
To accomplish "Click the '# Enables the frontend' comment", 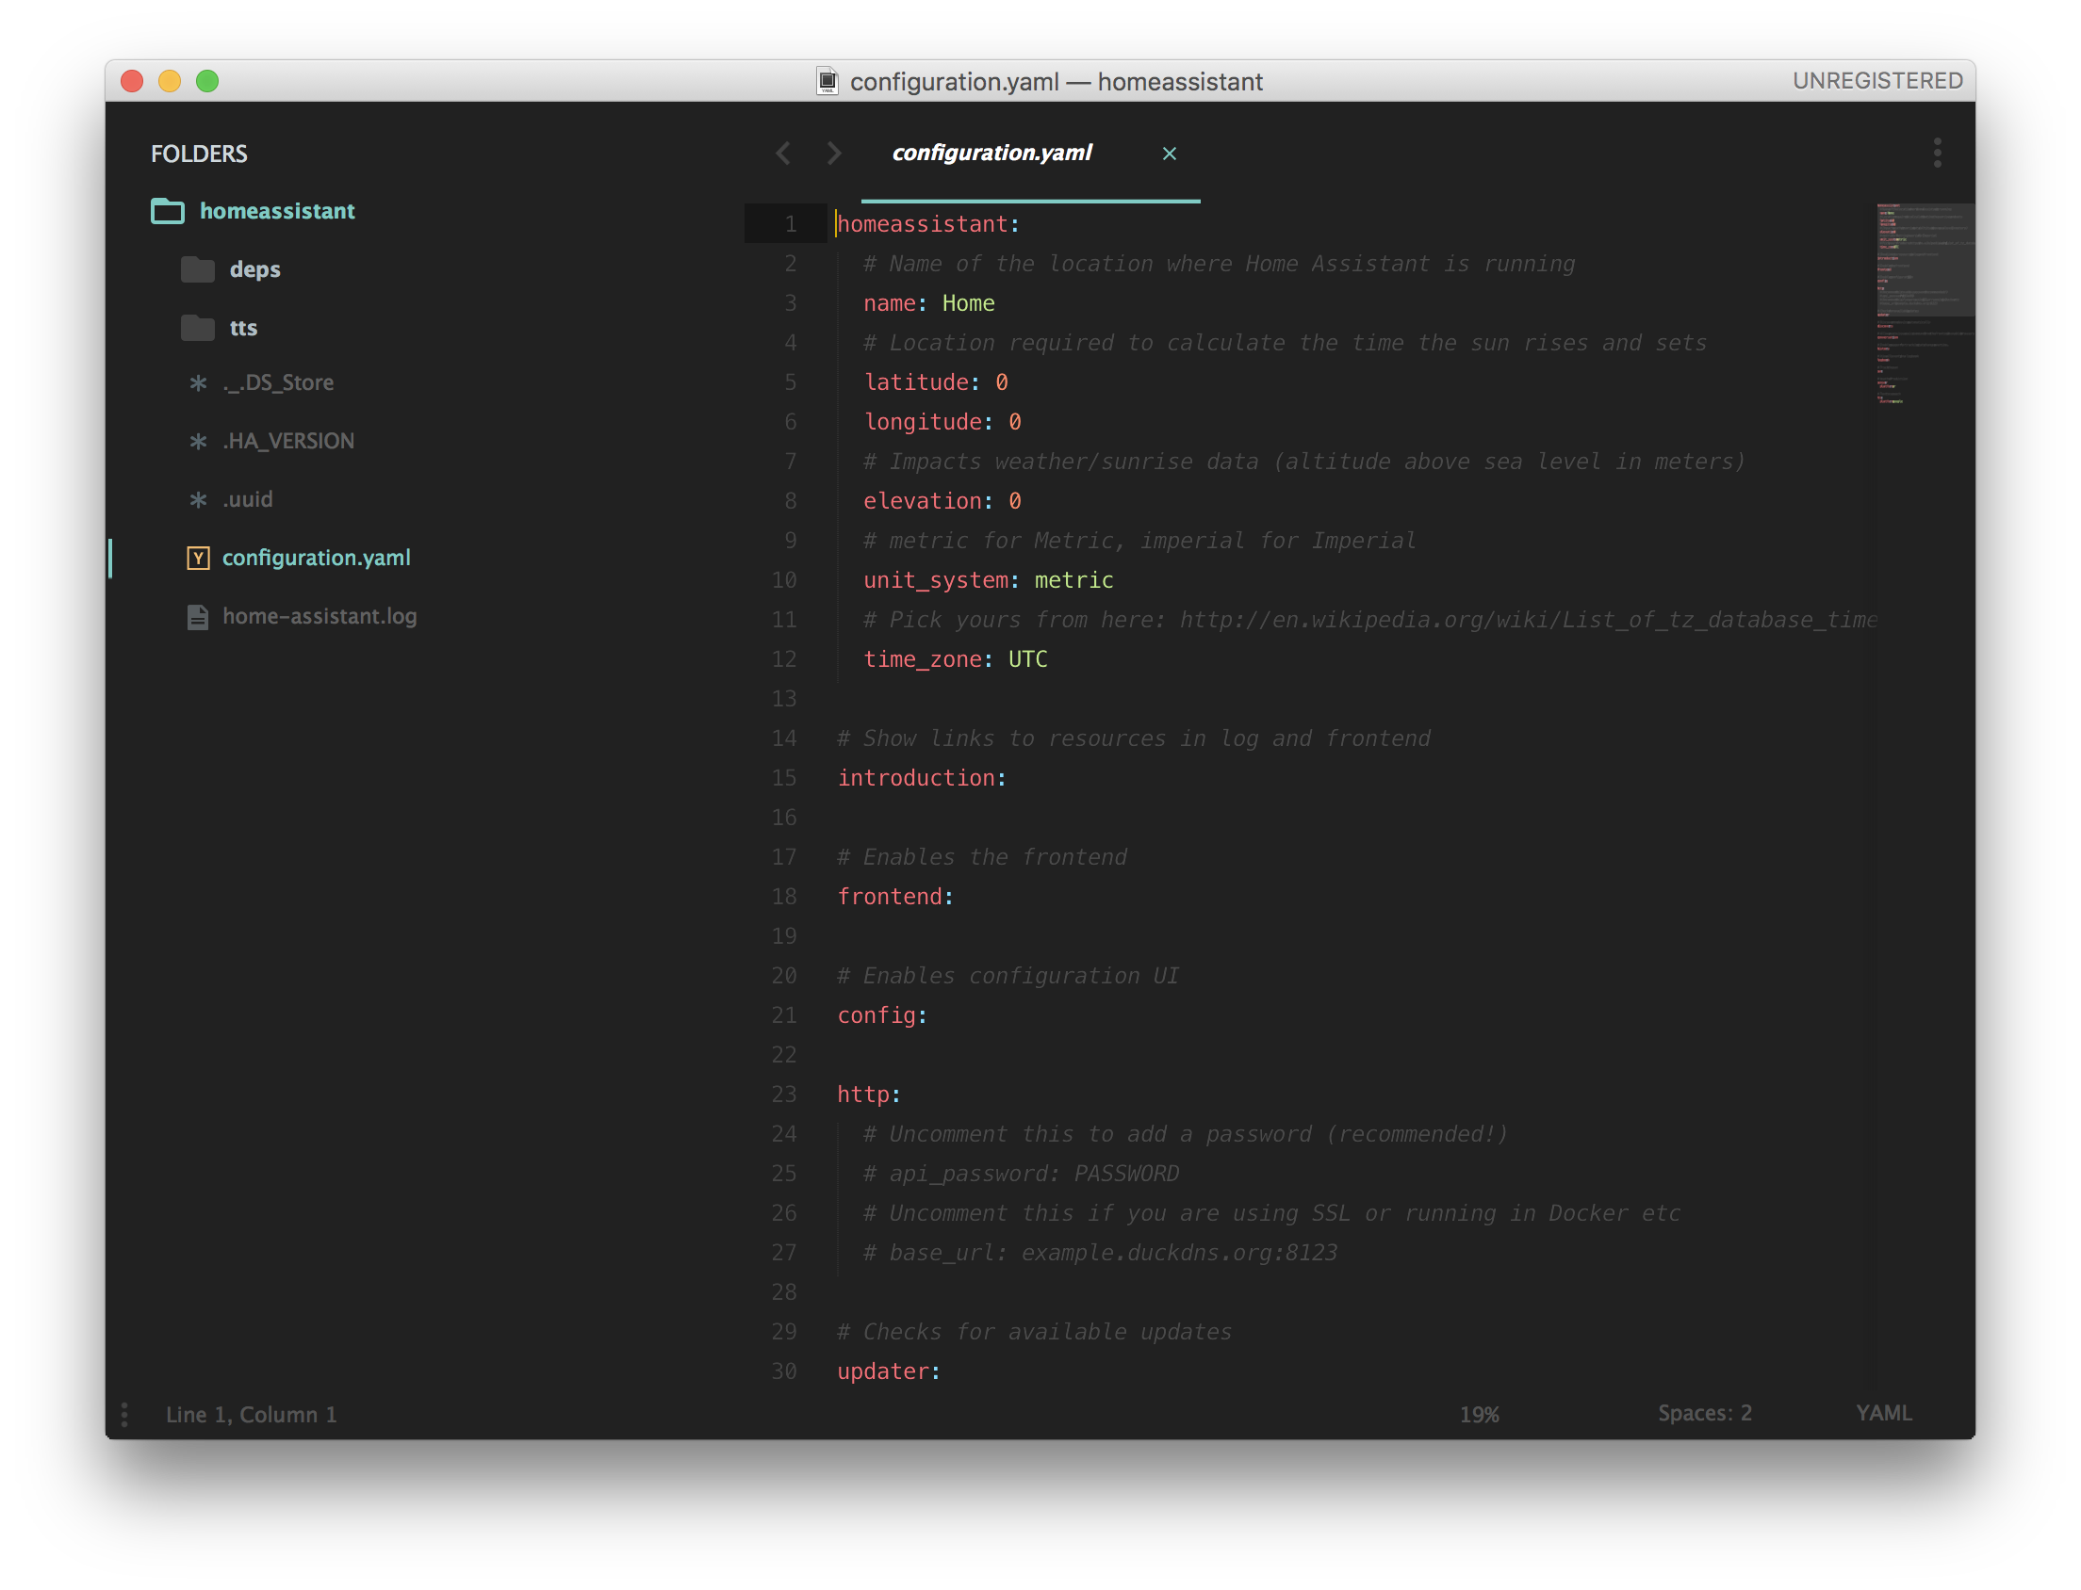I will click(982, 857).
